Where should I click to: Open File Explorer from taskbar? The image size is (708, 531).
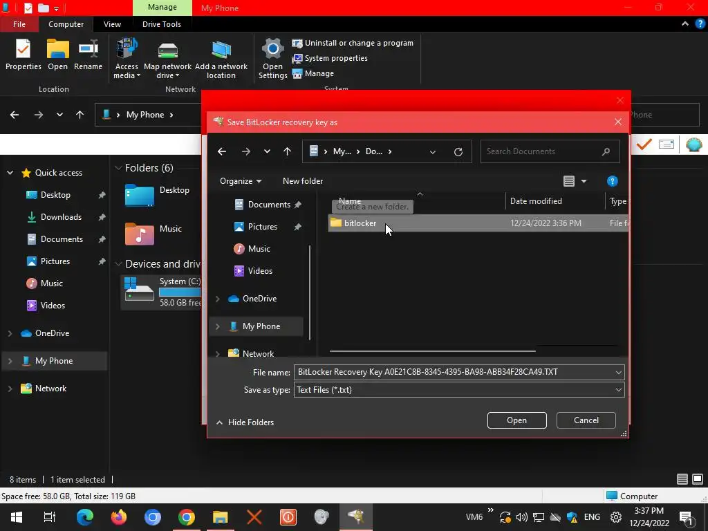pyautogui.click(x=221, y=517)
